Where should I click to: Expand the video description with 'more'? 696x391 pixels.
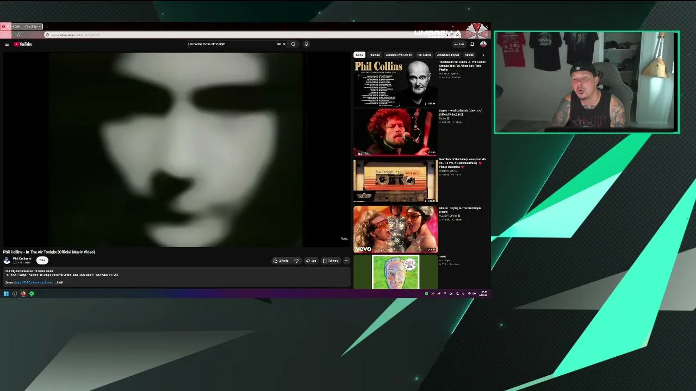[59, 282]
